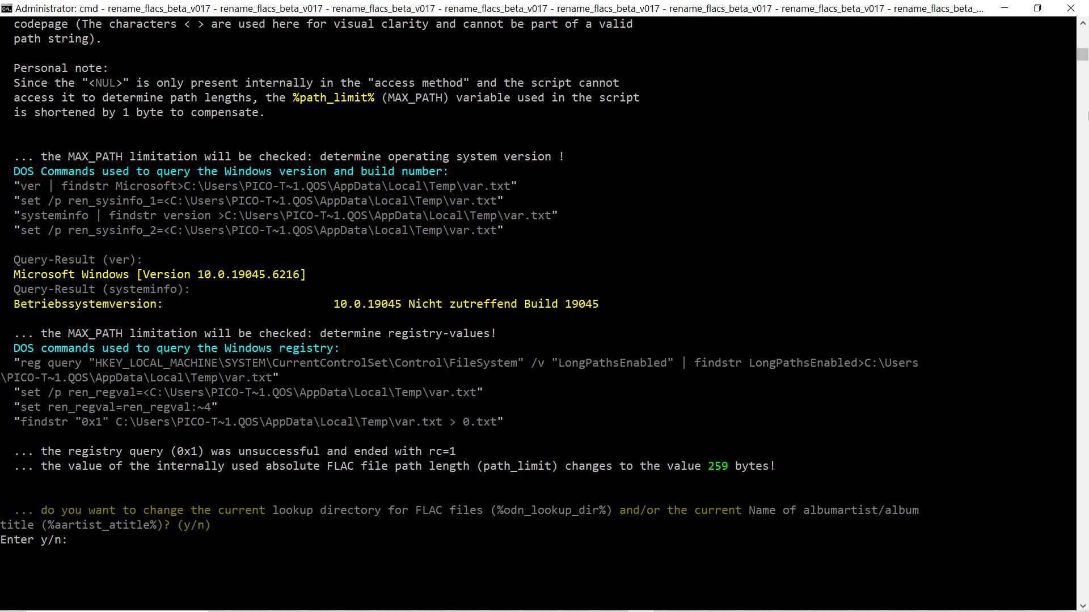Click the 'Betriebssystemversion:' label text
The image size is (1089, 612).
[x=88, y=304]
